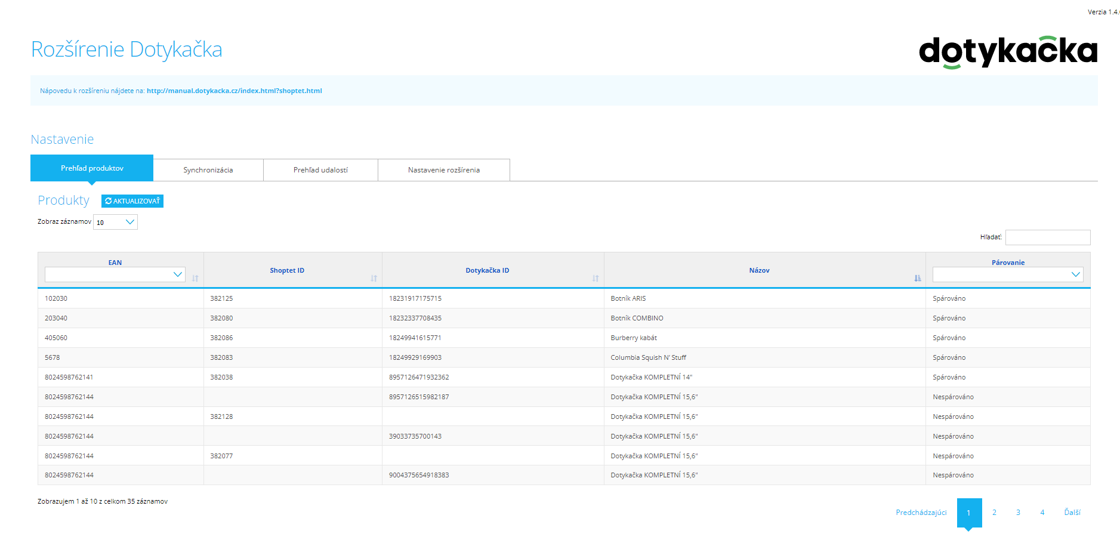This screenshot has height=546, width=1120.
Task: Focus the Hľadať search field
Action: (x=1048, y=237)
